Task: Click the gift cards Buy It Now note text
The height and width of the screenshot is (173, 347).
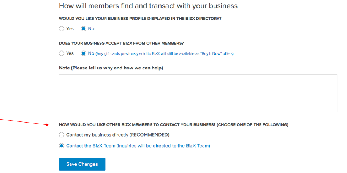Action: (x=165, y=54)
